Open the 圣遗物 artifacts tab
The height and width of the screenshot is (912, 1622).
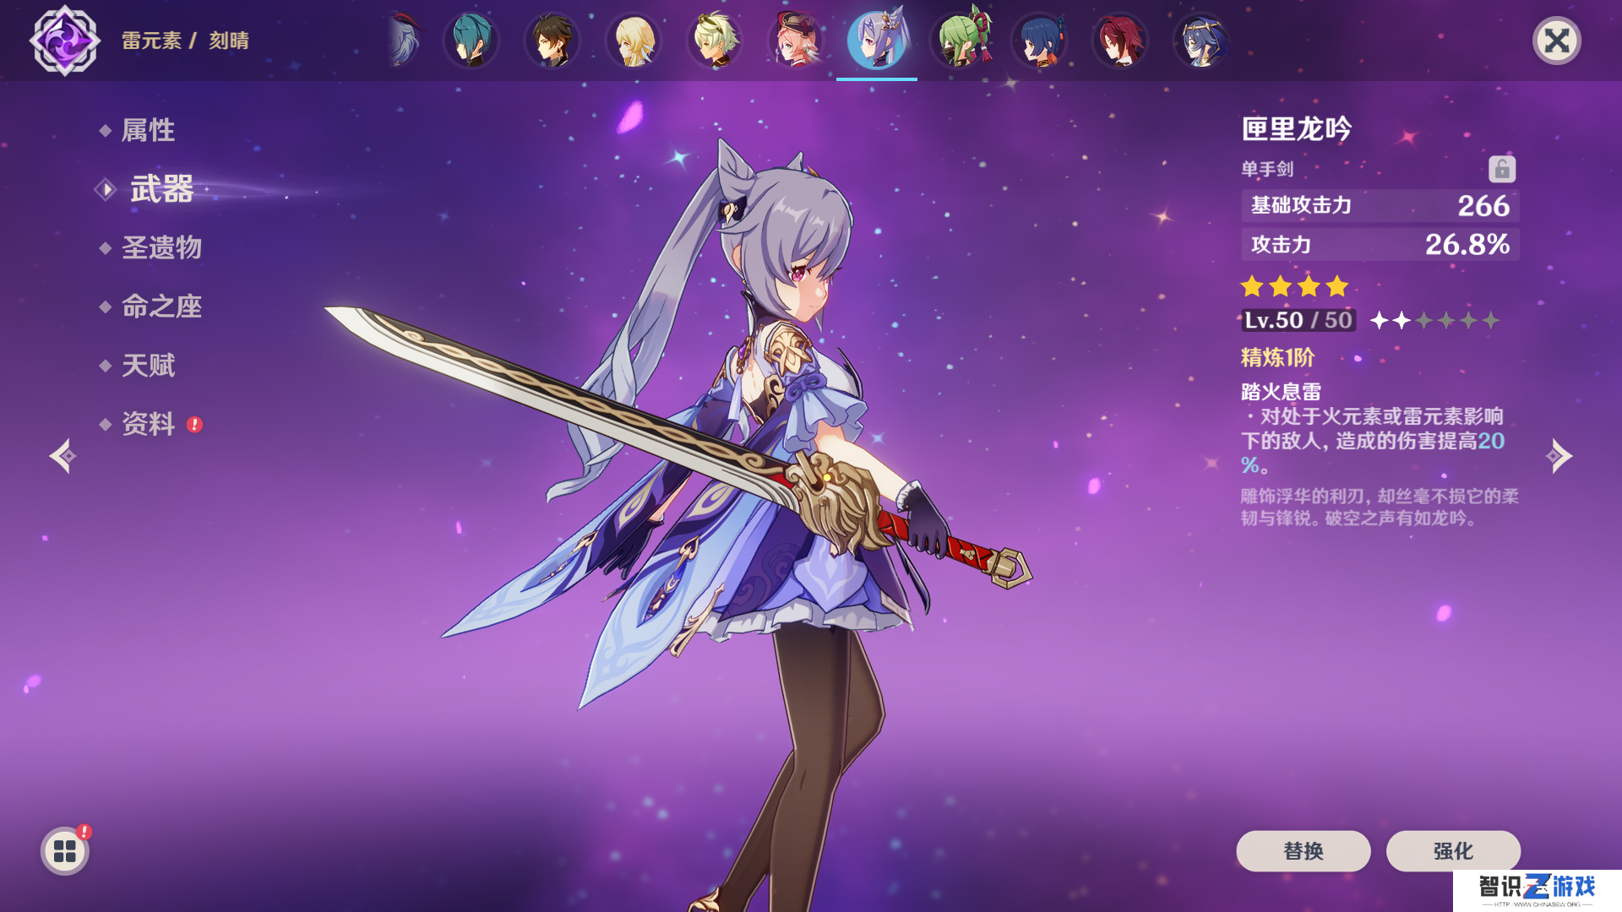pos(161,247)
